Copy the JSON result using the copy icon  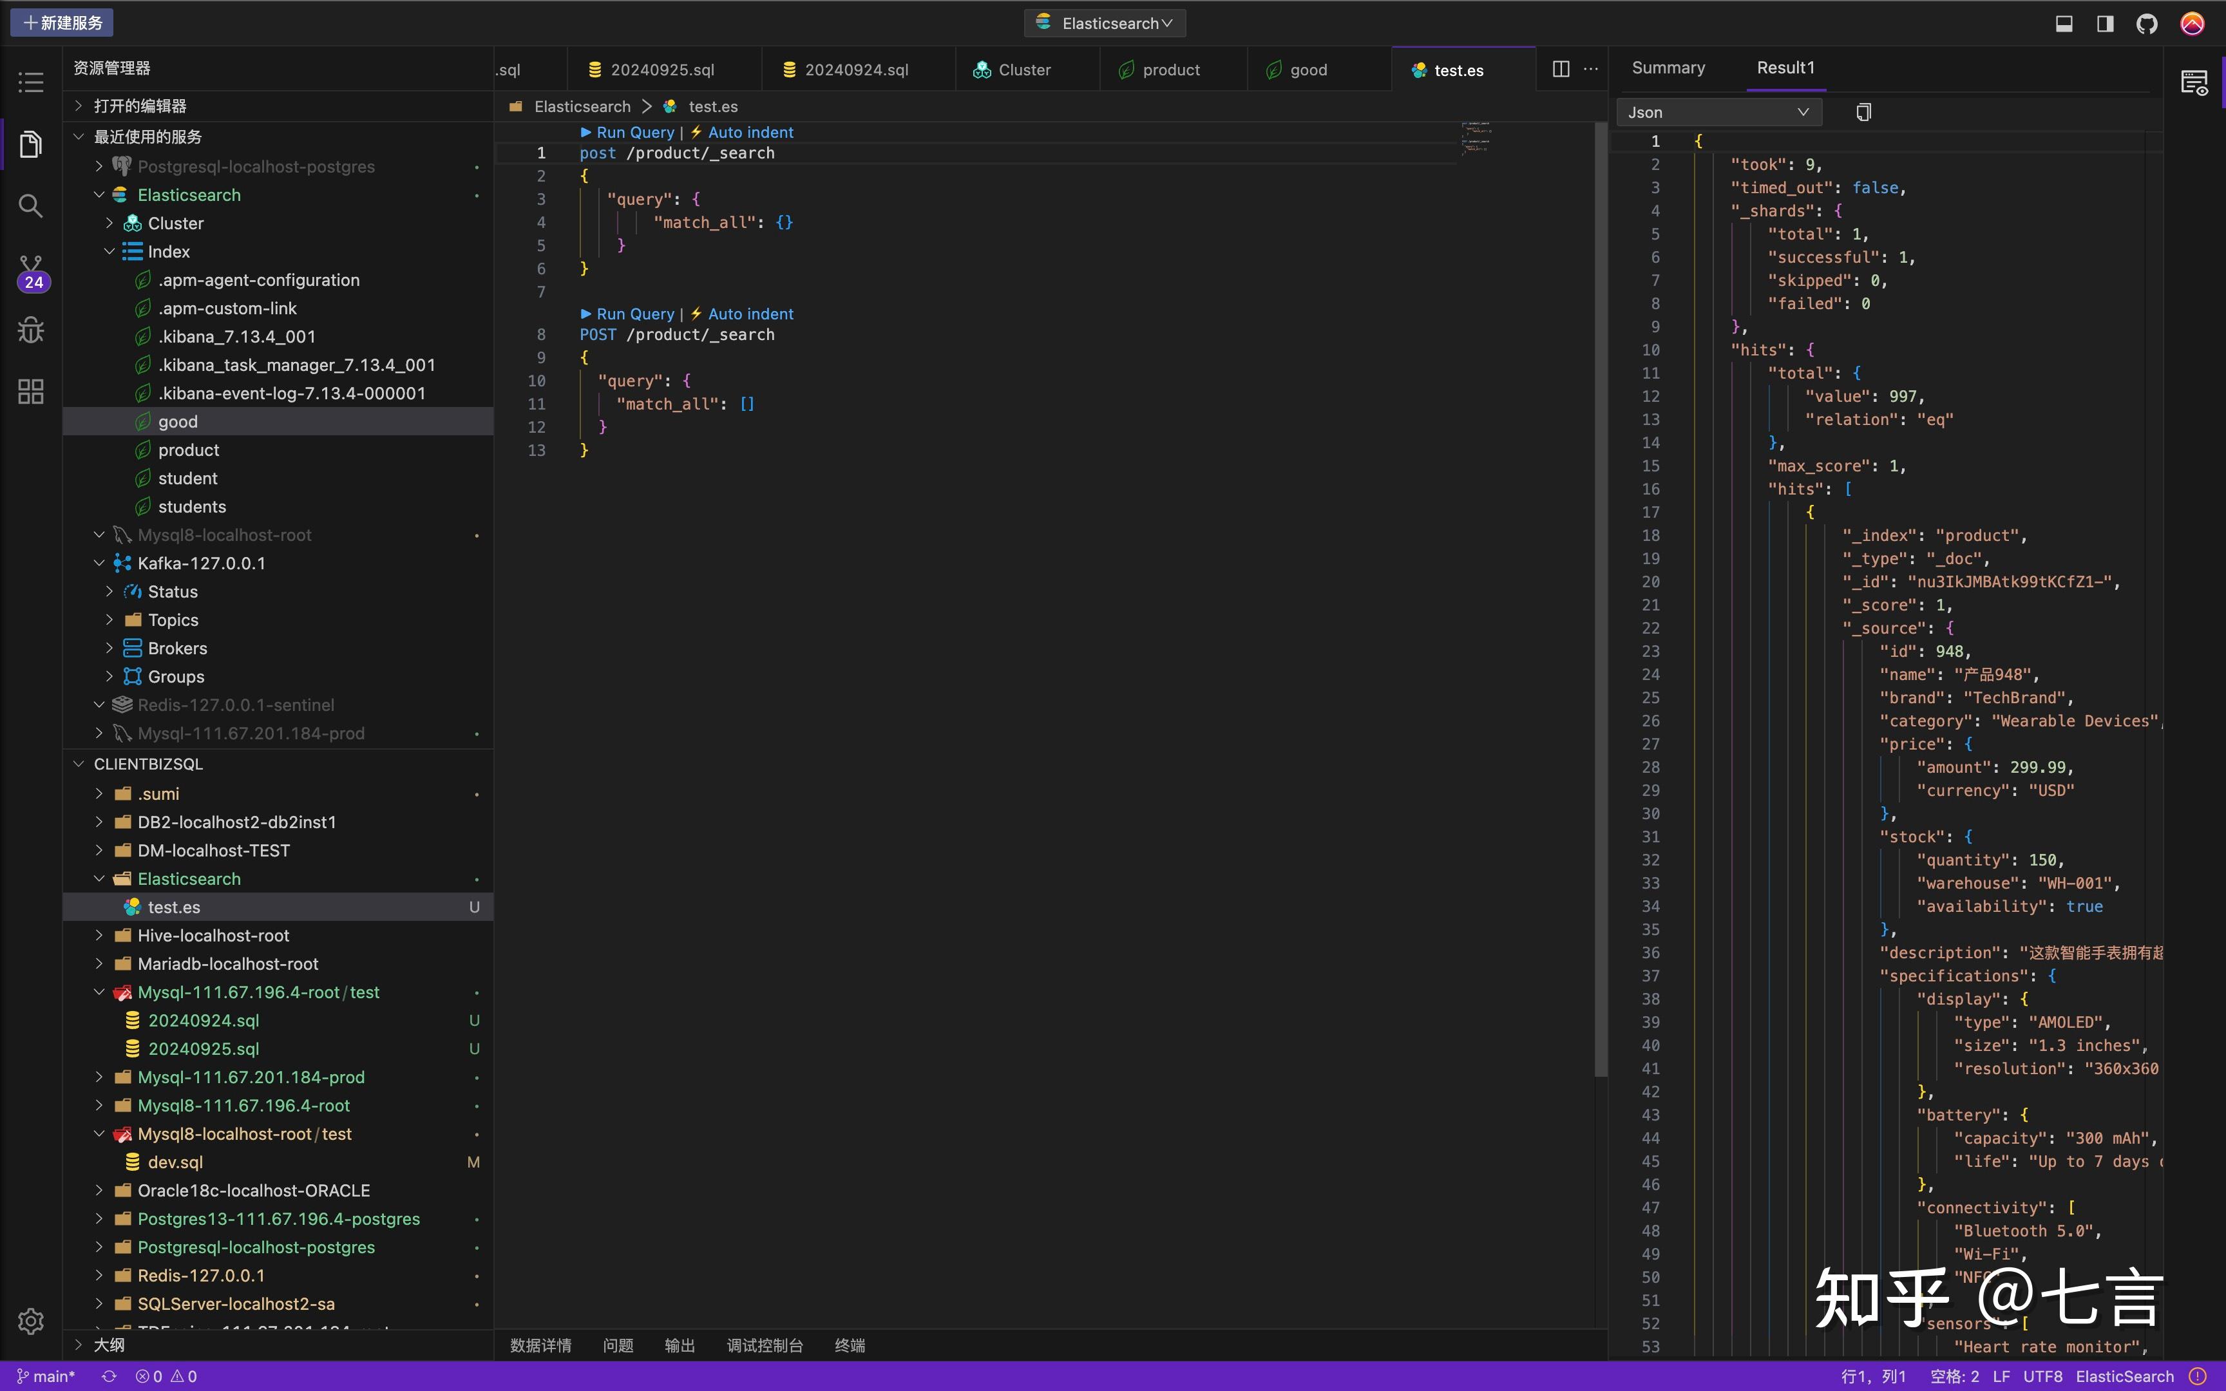tap(1863, 111)
